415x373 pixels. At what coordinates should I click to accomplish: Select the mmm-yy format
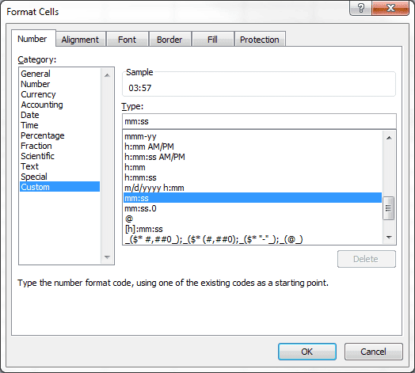click(253, 136)
